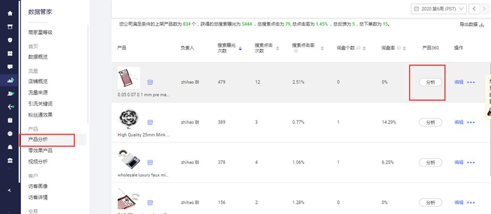Click help icon next to 询盘率 header
This screenshot has width=491, height=214.
399,48
